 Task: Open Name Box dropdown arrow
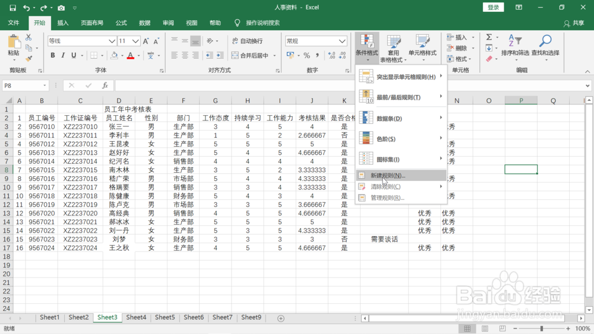click(45, 85)
